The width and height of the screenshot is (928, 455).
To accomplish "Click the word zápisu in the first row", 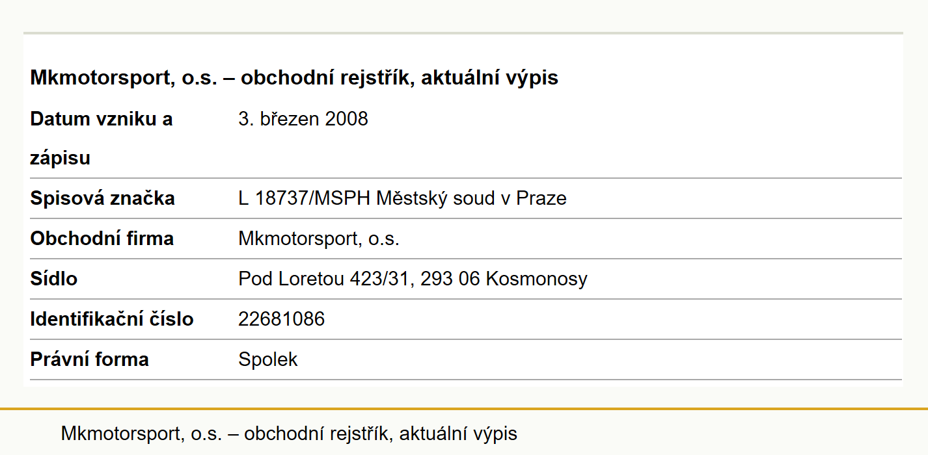I will pos(60,159).
